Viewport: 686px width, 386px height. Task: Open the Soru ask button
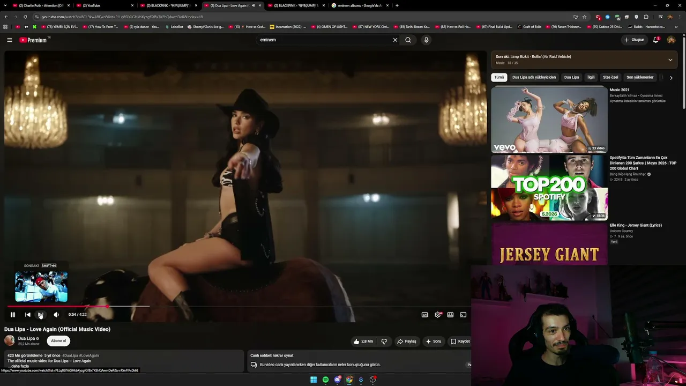434,342
